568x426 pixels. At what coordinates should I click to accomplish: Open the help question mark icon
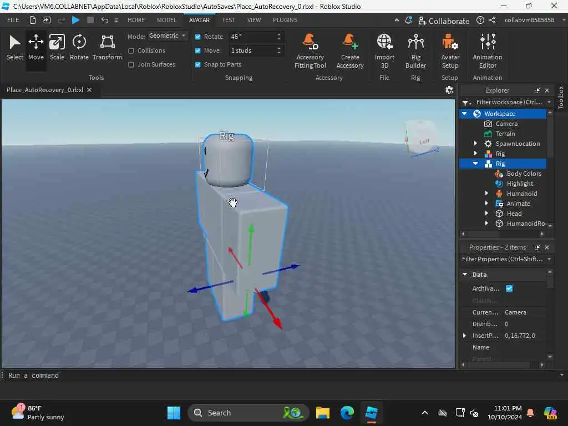480,21
